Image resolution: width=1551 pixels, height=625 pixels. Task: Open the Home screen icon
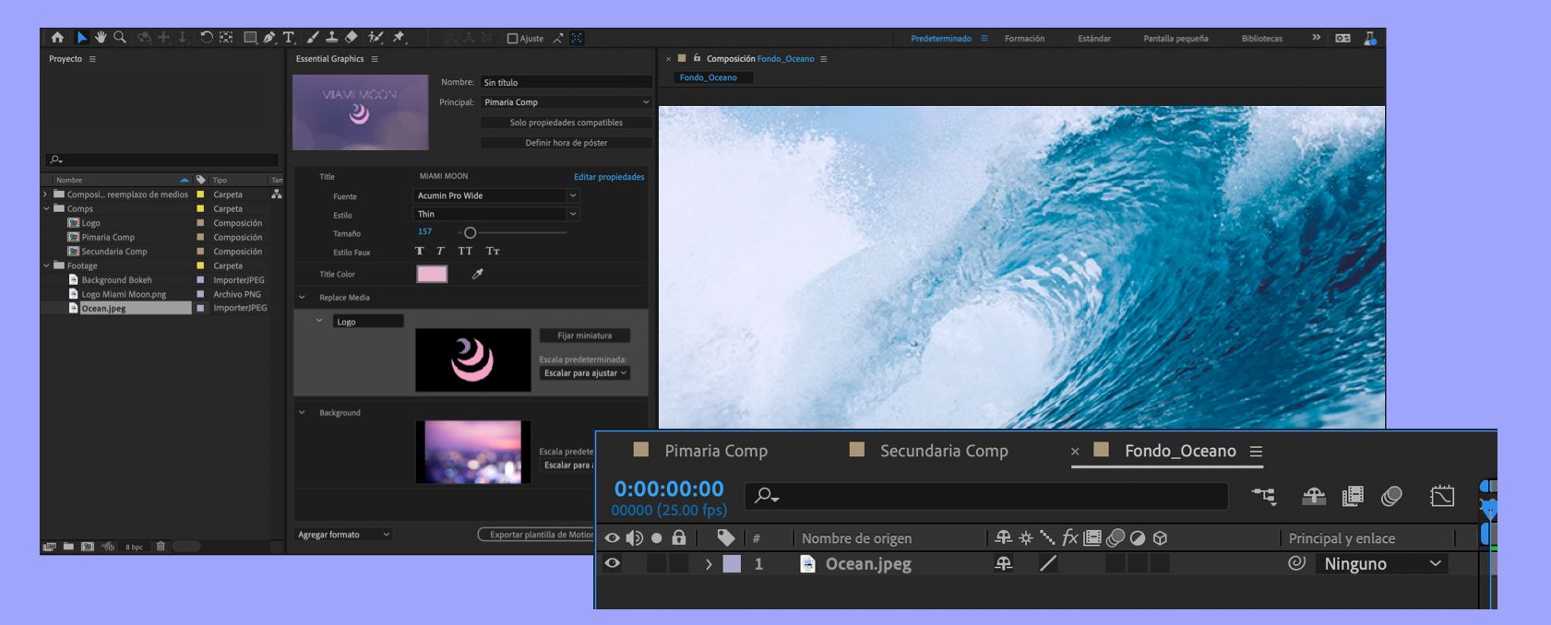[x=57, y=38]
